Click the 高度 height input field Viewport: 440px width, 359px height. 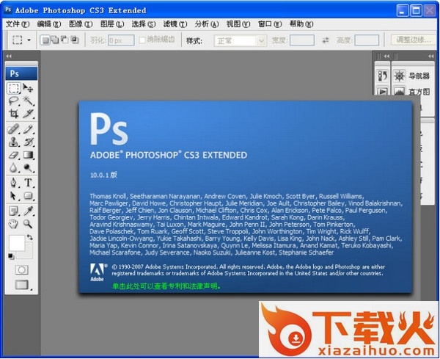point(367,40)
